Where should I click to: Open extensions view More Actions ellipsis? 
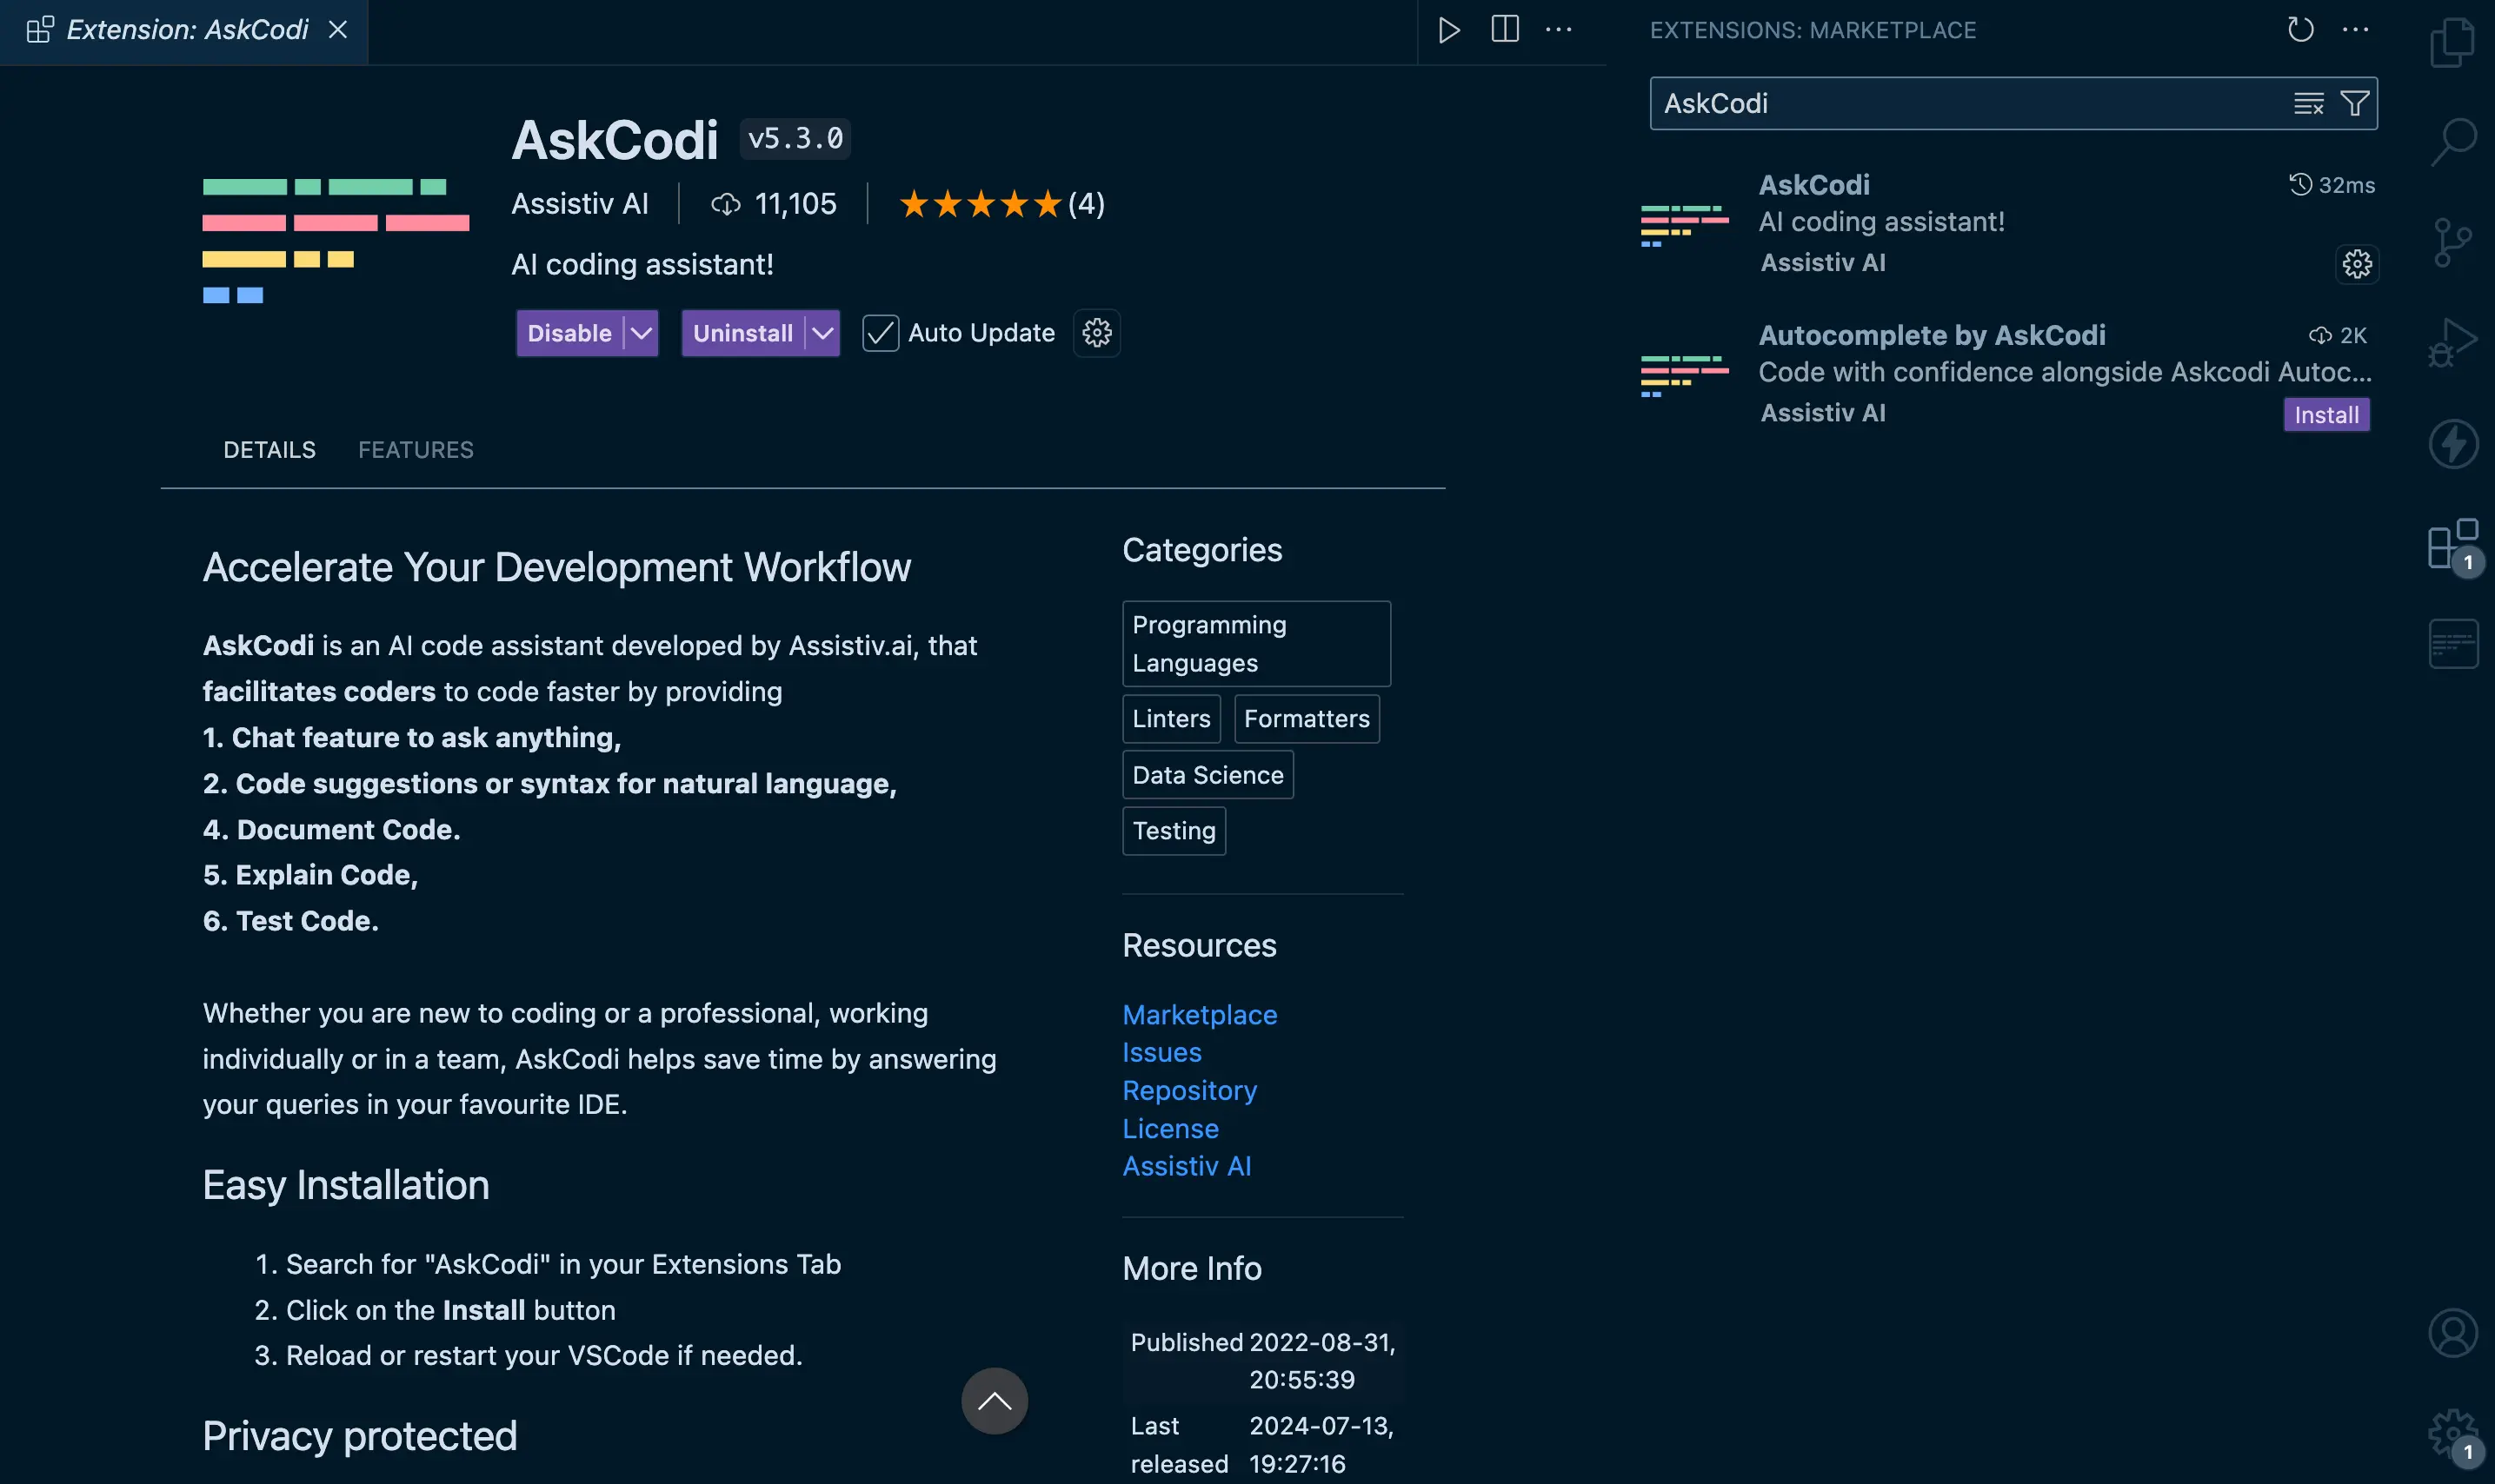point(2355,30)
